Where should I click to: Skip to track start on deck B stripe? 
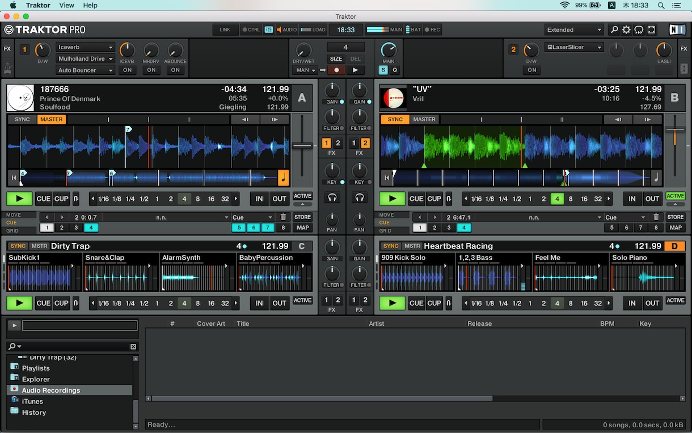tap(386, 178)
